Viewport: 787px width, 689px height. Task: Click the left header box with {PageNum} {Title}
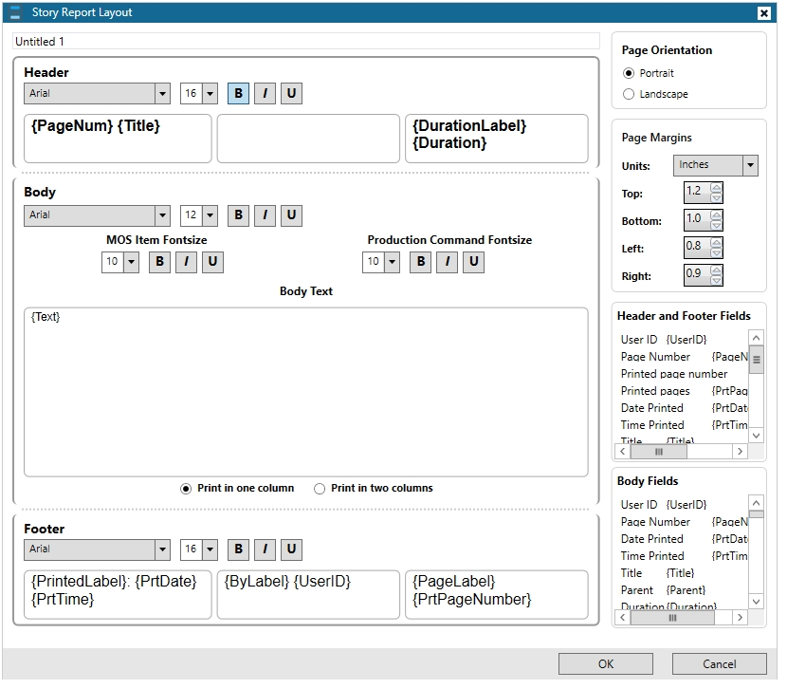tap(118, 139)
